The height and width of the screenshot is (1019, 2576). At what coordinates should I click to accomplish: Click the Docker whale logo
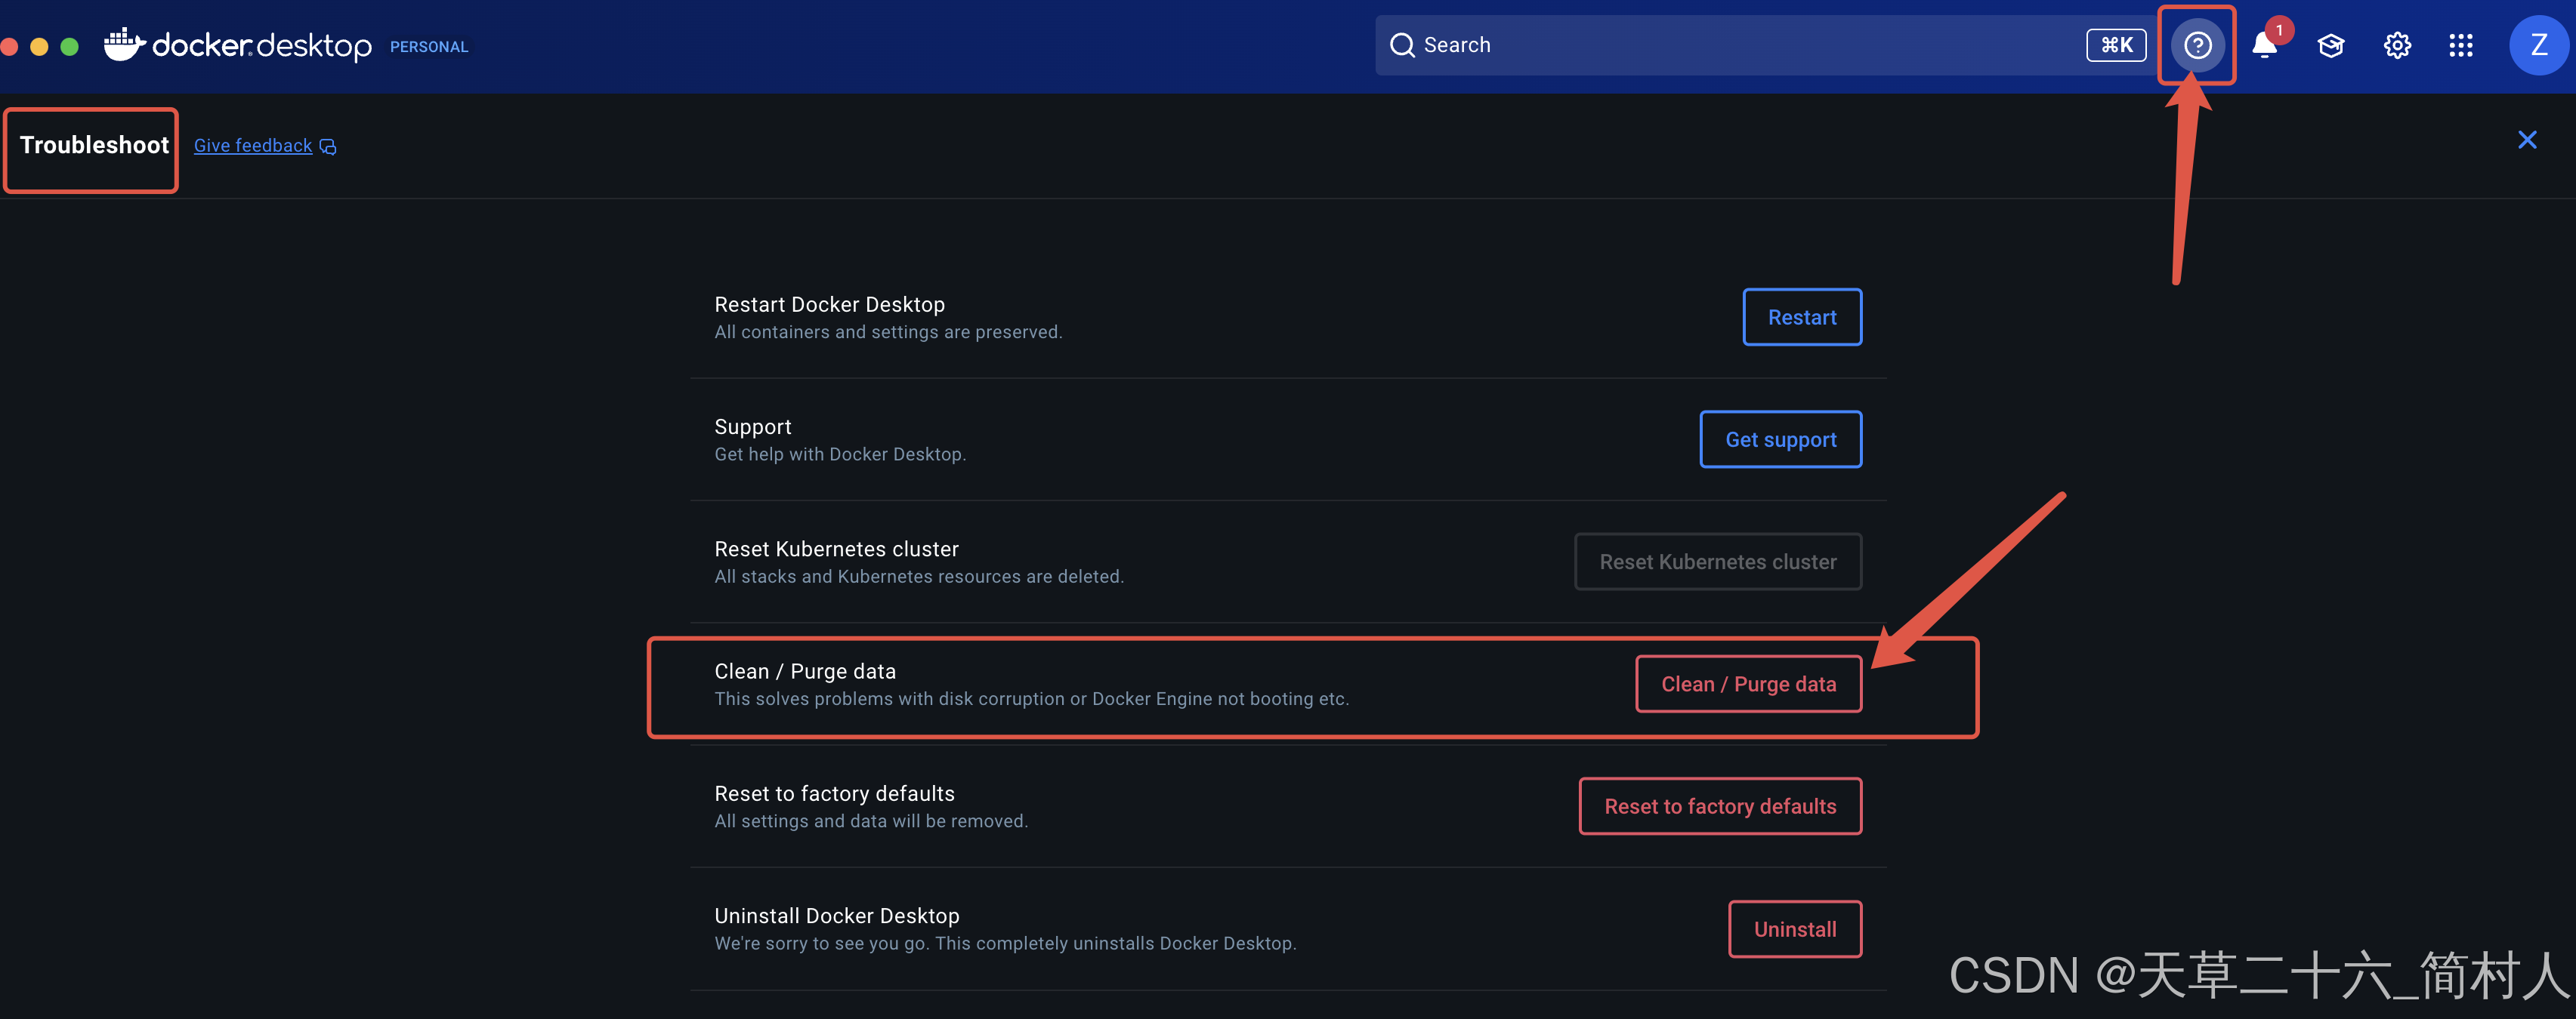(x=124, y=44)
